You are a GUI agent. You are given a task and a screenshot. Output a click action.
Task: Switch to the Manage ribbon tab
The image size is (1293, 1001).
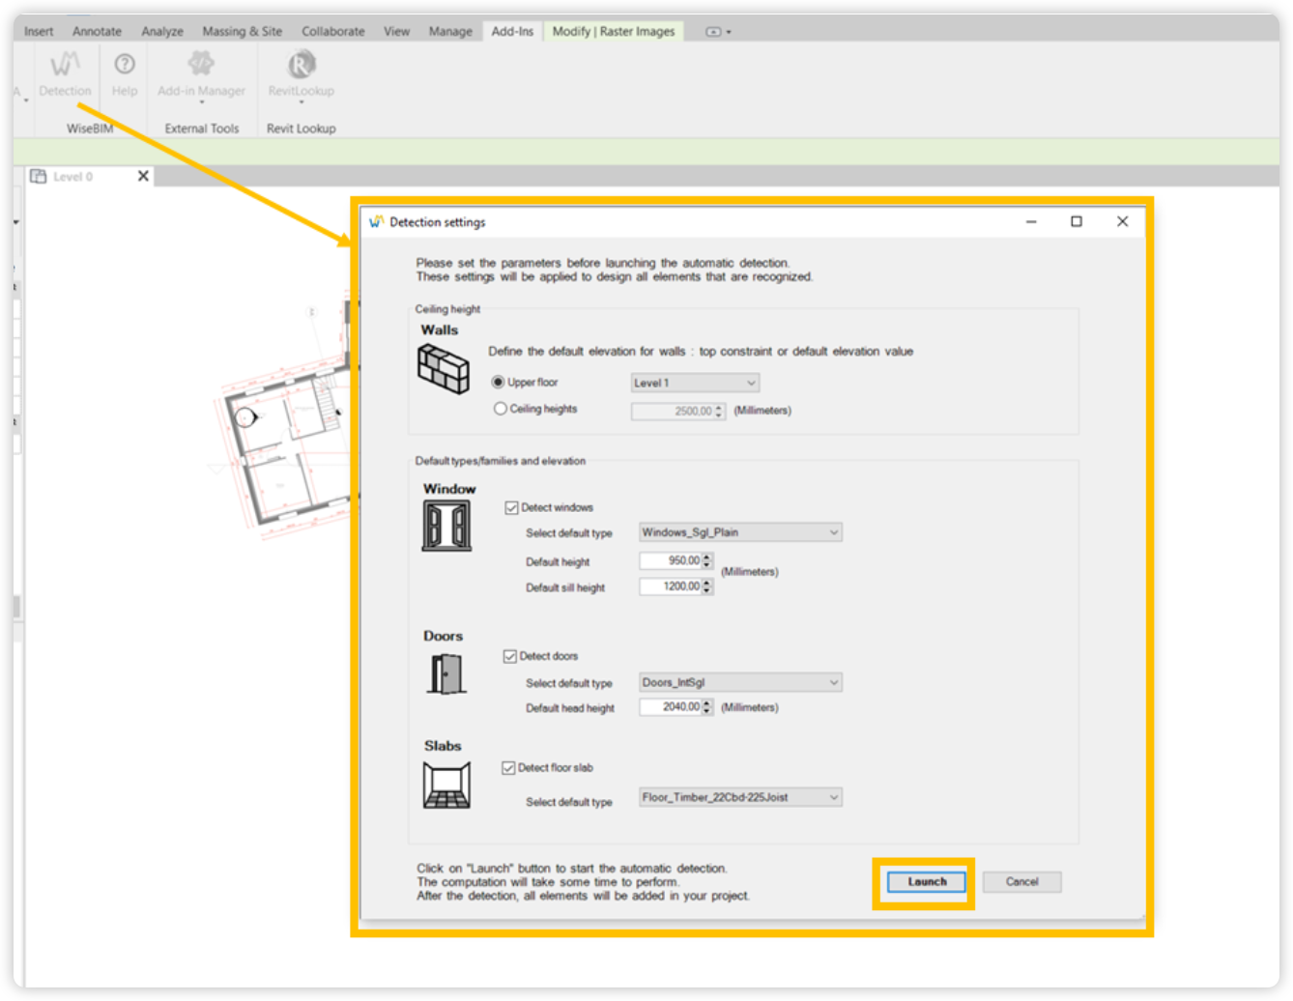(x=450, y=31)
